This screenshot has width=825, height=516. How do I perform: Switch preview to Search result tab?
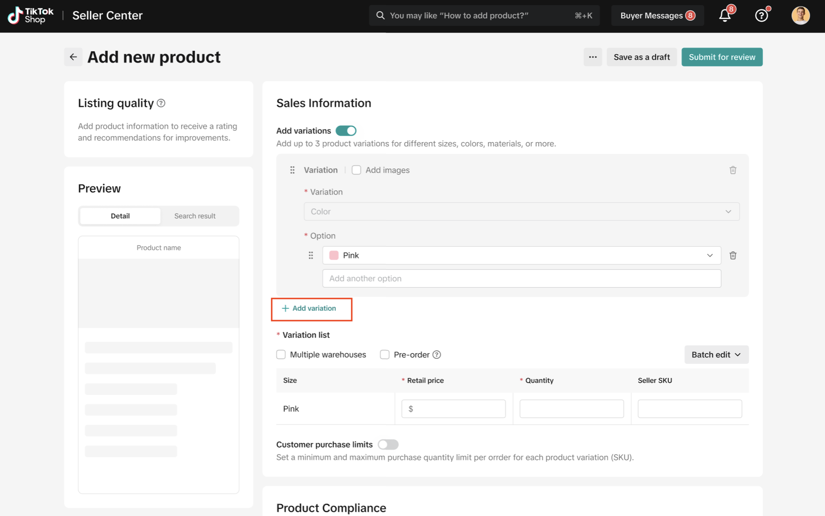pyautogui.click(x=194, y=216)
